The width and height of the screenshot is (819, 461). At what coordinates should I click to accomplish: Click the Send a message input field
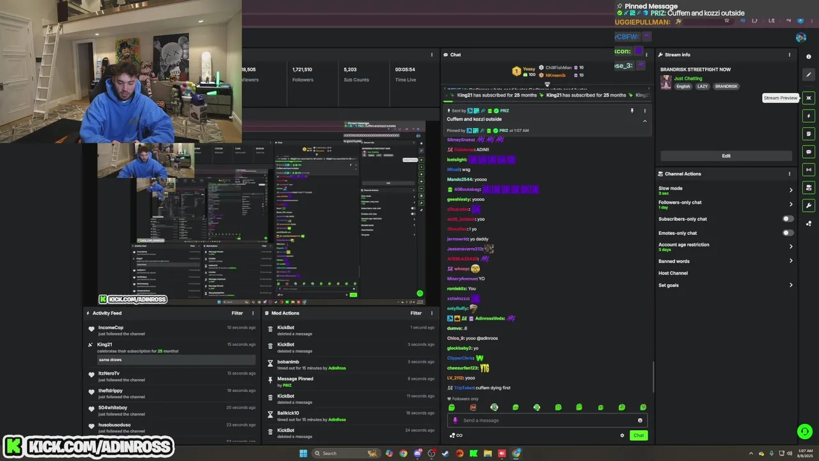(547, 421)
